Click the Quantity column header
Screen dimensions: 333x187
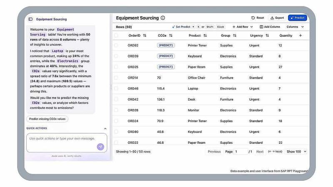[286, 36]
